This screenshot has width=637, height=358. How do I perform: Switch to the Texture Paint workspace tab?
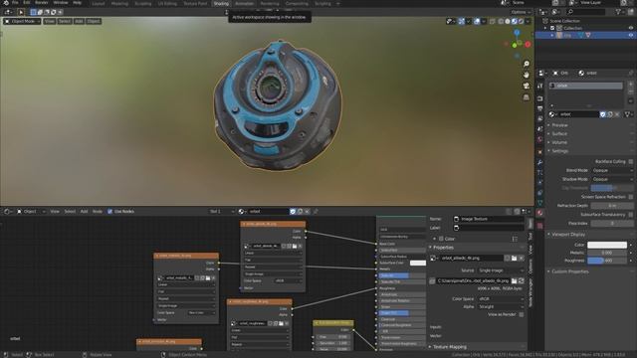pyautogui.click(x=195, y=4)
